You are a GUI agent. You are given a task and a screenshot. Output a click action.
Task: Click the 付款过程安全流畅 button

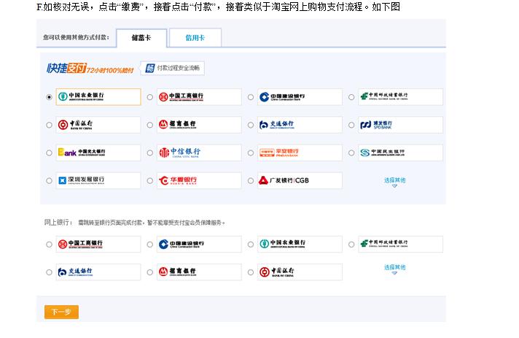(172, 69)
